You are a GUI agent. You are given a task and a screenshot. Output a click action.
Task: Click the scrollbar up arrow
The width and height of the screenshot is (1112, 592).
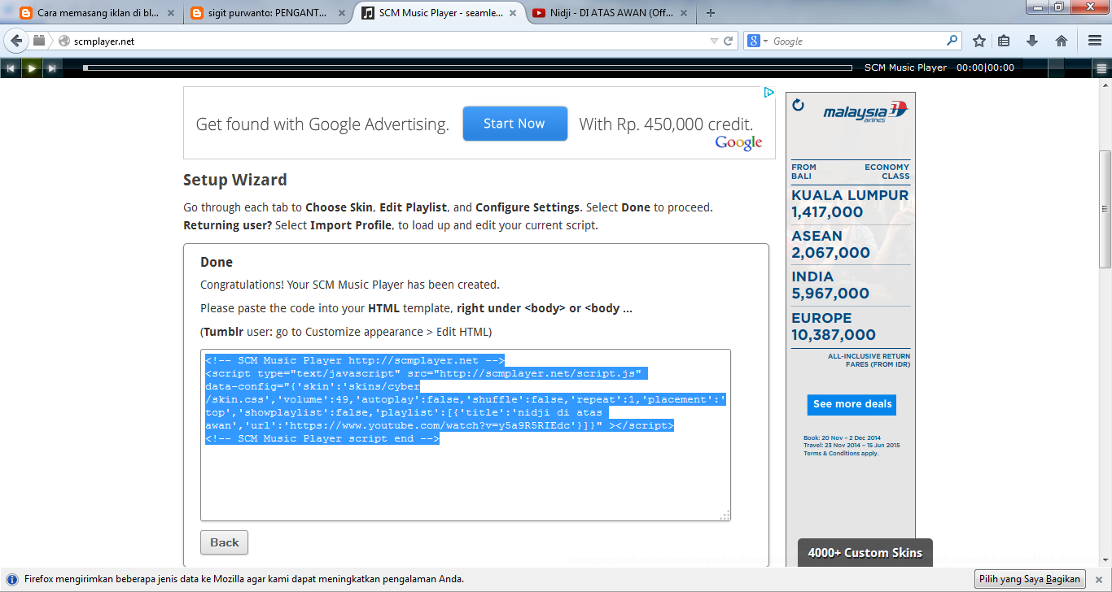[x=1105, y=85]
